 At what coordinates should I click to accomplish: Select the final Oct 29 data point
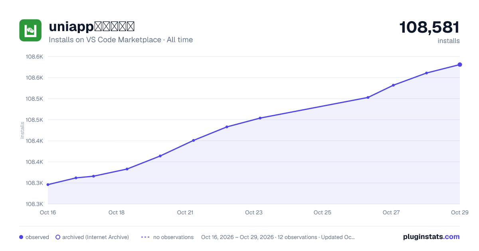(460, 65)
